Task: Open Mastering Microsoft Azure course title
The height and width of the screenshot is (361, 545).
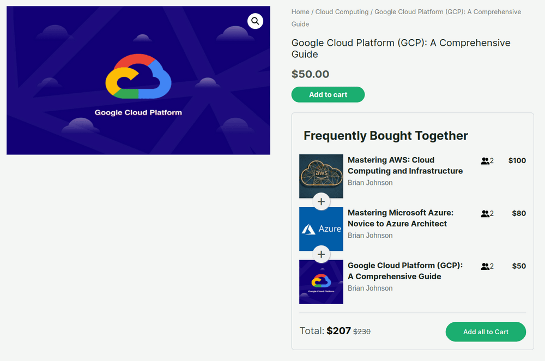Action: (x=401, y=218)
